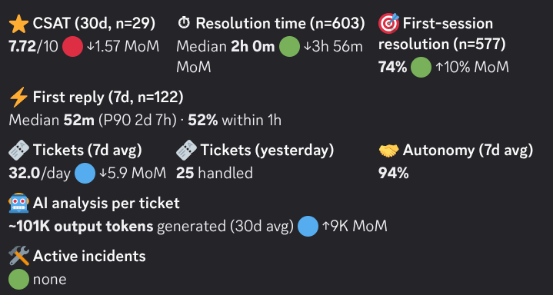This screenshot has width=553, height=295.
Task: Click the CSAT (30d, n=29) heading
Action: click(x=94, y=24)
